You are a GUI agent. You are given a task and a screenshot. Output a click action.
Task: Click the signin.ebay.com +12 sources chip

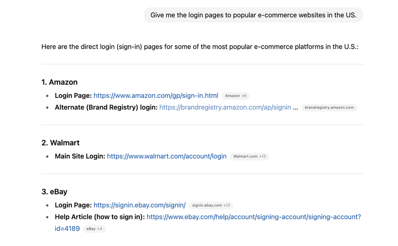(211, 205)
